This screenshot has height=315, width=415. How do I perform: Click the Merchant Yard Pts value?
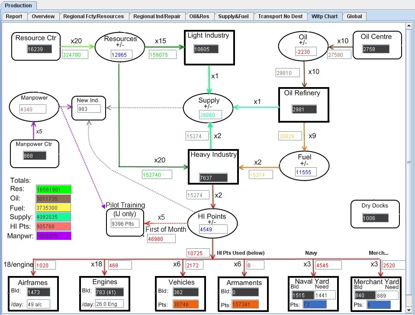[x=379, y=305]
